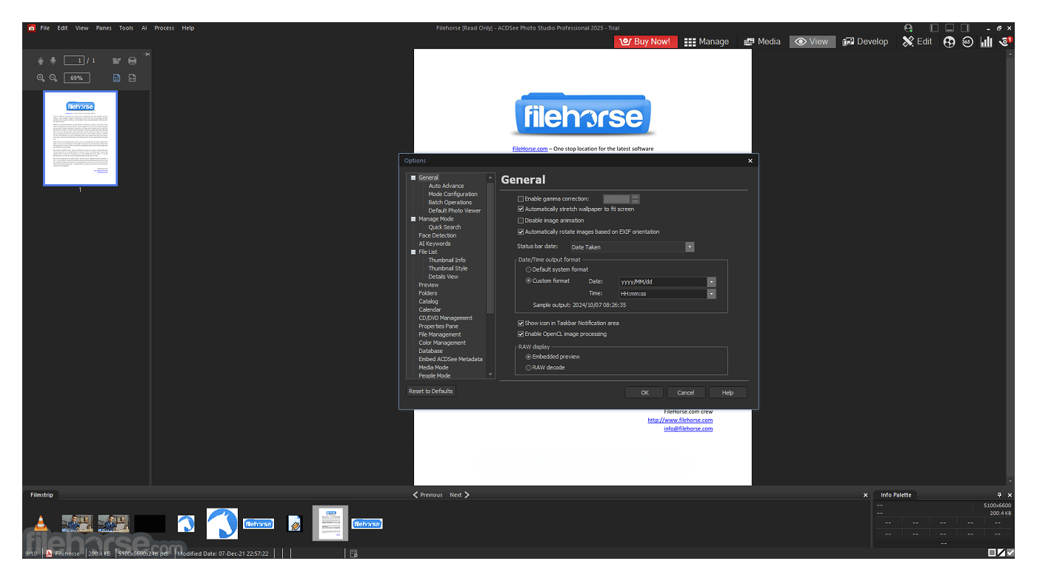Image resolution: width=1037 pixels, height=581 pixels.
Task: Select RAW decode radio button
Action: point(529,367)
